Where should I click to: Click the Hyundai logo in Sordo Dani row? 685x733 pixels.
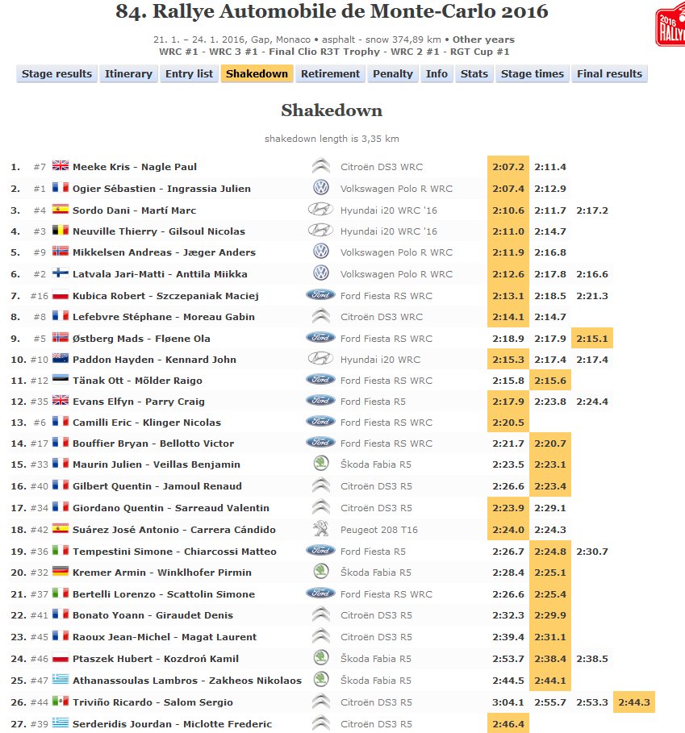(x=321, y=210)
